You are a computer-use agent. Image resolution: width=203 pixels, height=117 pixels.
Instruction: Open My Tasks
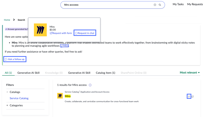pos(178,4)
